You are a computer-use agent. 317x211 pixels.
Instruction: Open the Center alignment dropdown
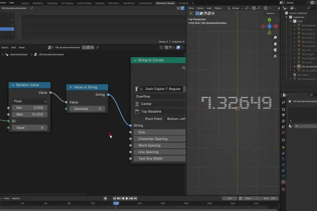point(160,104)
